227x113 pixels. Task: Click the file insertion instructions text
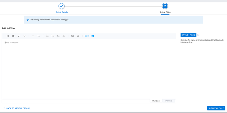202,41
